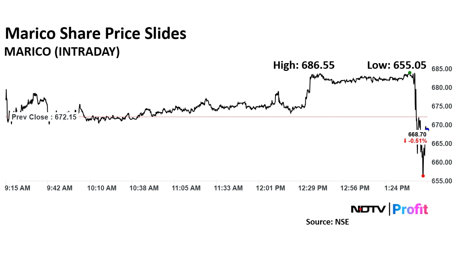Viewport: 457px width, 257px height.
Task: Click the 'Low: 655.05' label
Action: (x=396, y=65)
